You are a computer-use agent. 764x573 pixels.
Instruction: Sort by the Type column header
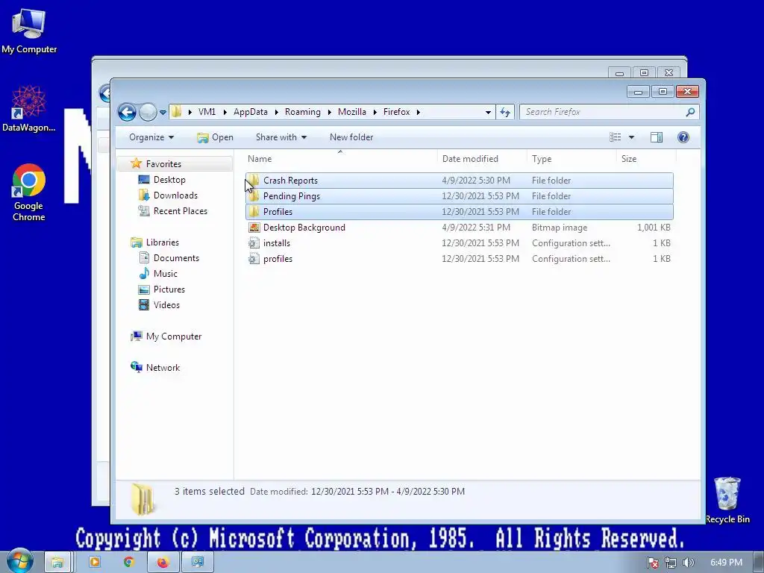coord(572,159)
